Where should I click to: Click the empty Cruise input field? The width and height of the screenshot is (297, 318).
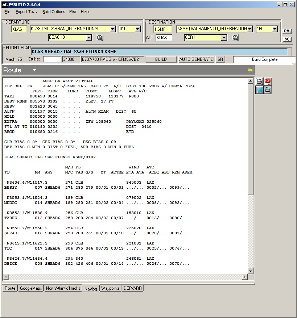pos(52,59)
